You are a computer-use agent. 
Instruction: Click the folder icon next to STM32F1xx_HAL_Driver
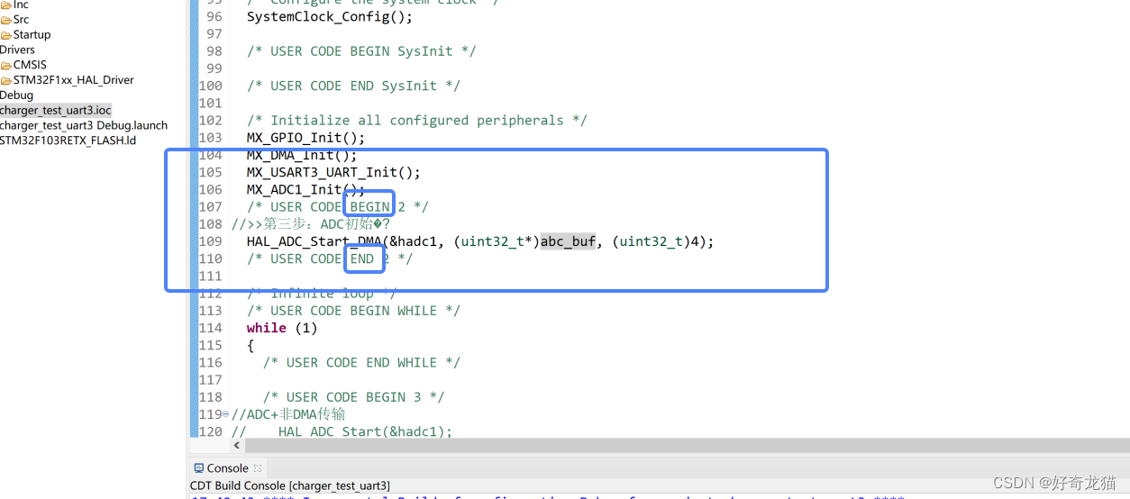[6, 81]
